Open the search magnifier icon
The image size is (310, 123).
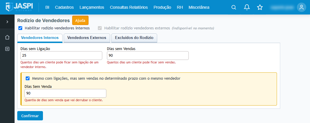234,7
